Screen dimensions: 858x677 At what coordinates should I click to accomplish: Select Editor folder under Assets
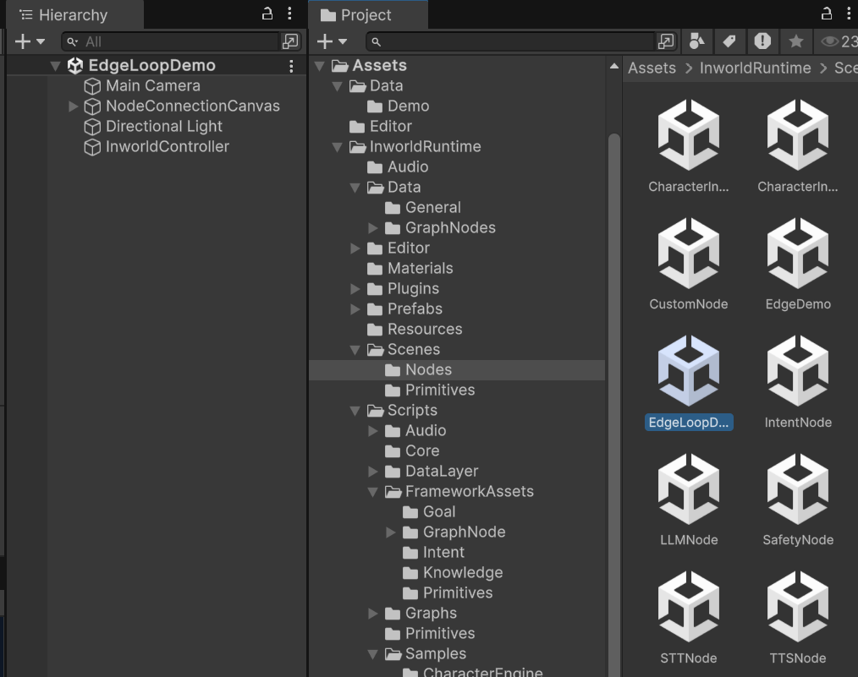coord(380,126)
